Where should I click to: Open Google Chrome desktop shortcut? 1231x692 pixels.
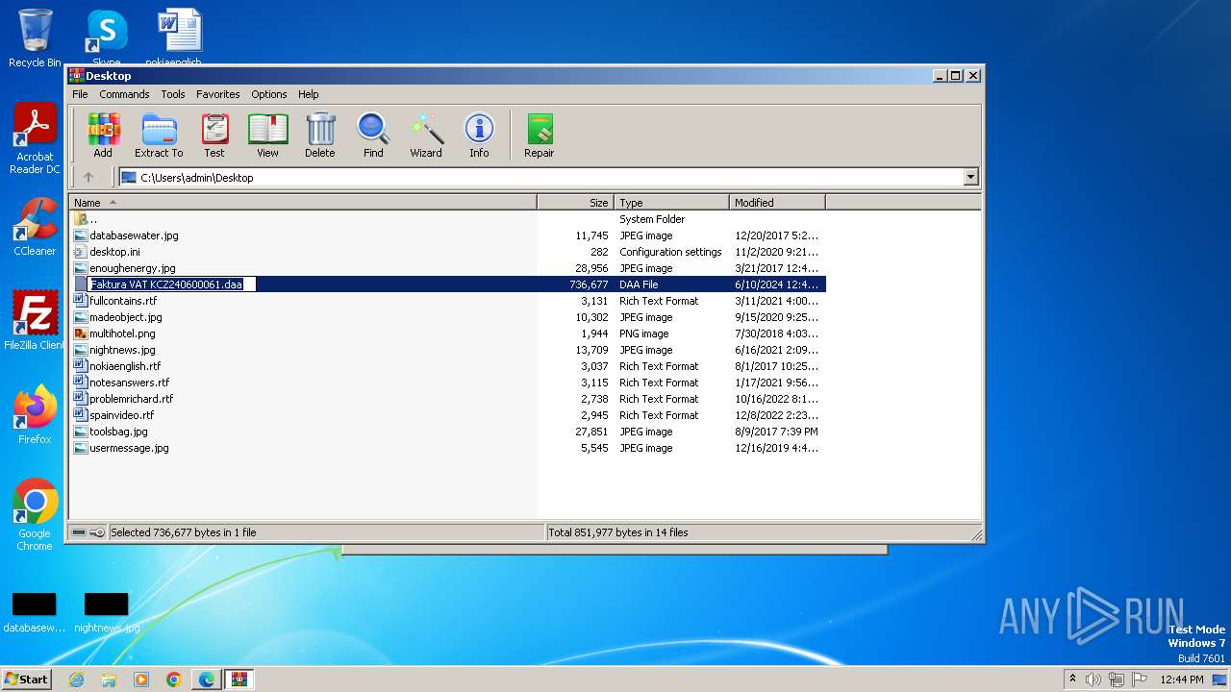click(x=35, y=515)
